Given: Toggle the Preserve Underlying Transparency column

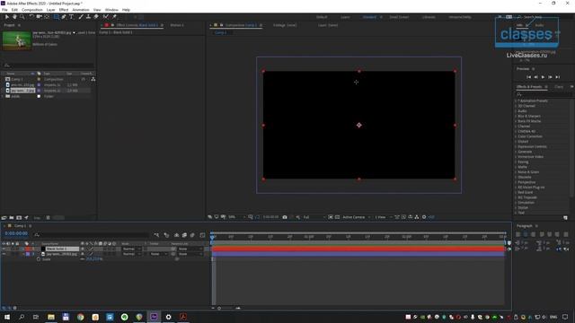Looking at the screenshot, I should pos(146,243).
